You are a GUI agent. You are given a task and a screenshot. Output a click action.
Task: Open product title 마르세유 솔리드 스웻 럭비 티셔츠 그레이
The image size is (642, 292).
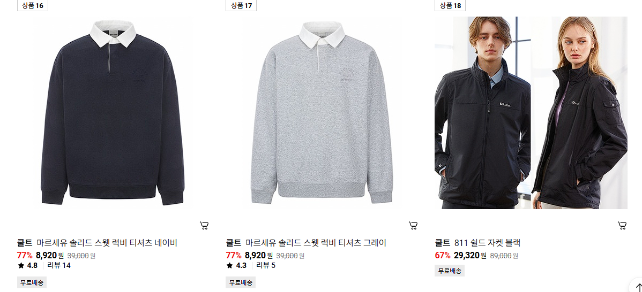coord(316,243)
